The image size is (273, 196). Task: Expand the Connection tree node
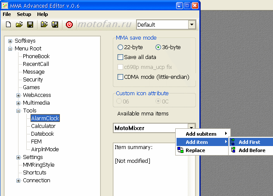(x=18, y=180)
